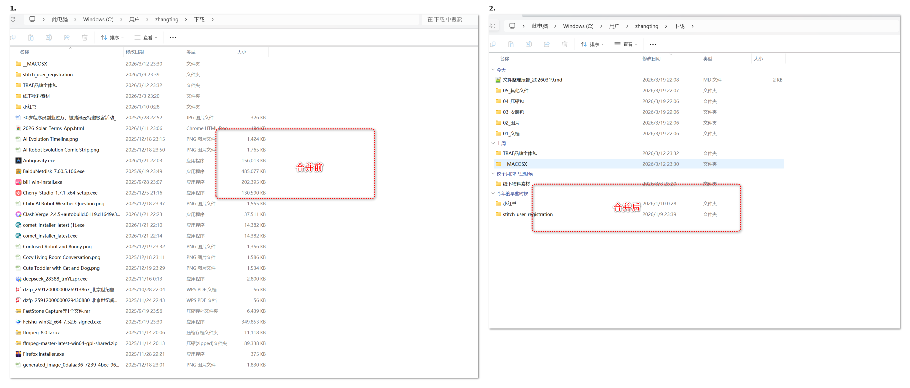Click Windows (C:) breadcrumb in left address bar

[x=98, y=19]
